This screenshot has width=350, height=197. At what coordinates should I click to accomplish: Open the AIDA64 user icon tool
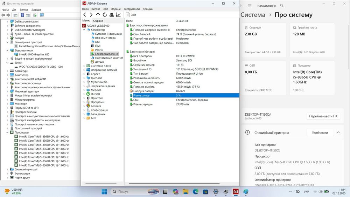click(111, 15)
